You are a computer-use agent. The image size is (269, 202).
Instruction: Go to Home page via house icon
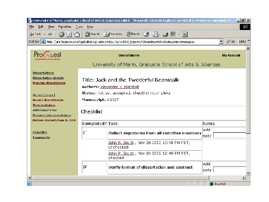click(x=77, y=34)
